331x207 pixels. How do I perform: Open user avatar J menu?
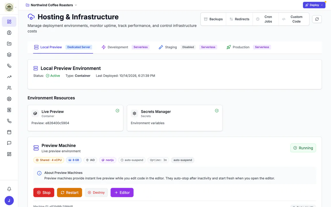[9, 201]
